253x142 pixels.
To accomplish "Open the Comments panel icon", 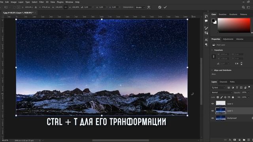I will (x=206, y=21).
